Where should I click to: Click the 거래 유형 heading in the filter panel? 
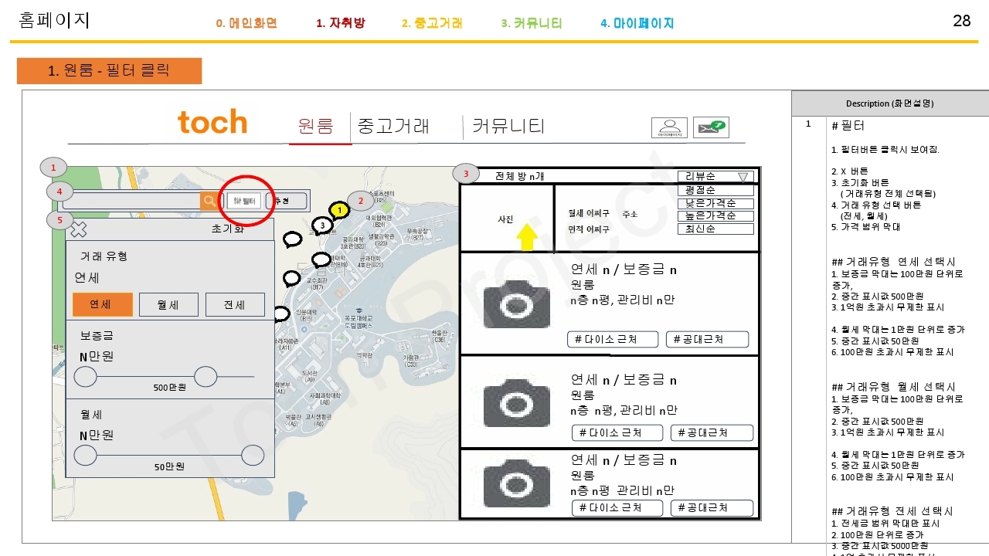click(x=104, y=256)
